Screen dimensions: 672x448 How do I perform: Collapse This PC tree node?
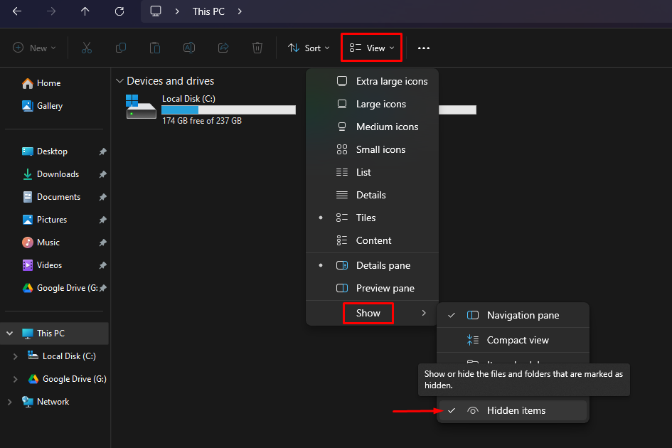(x=9, y=333)
